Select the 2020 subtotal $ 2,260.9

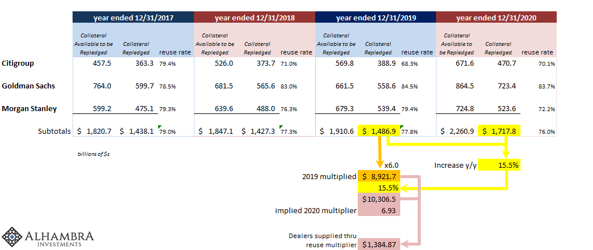point(458,132)
